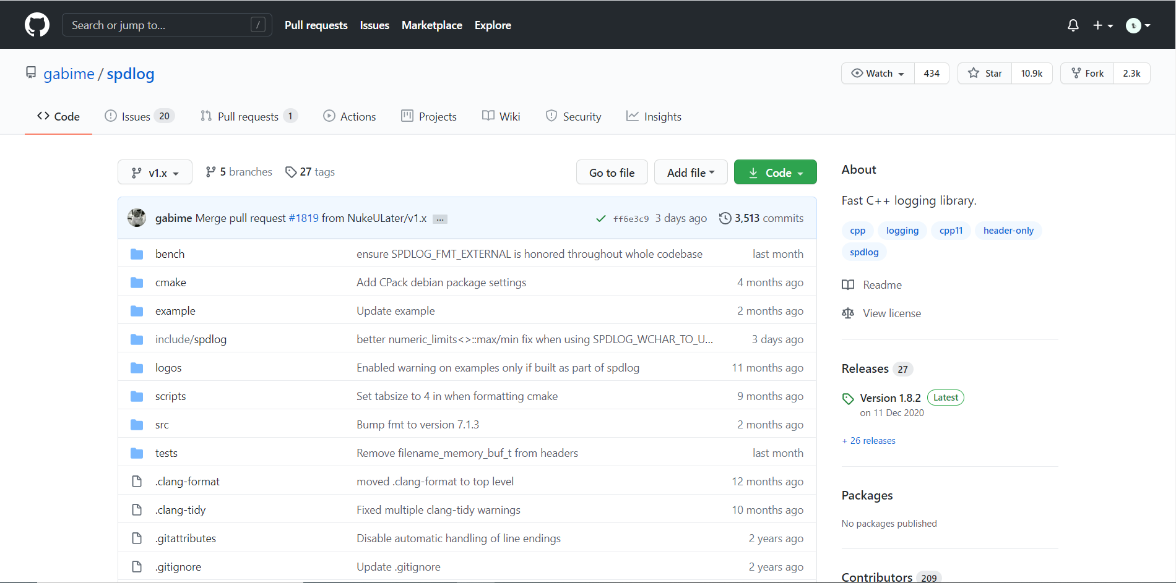Open the .gitattributes file
This screenshot has width=1176, height=583.
186,538
